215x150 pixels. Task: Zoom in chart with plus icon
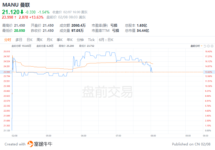(x=212, y=46)
